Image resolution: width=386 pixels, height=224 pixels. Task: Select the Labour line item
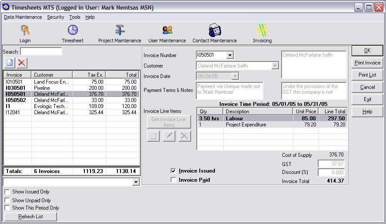(272, 118)
